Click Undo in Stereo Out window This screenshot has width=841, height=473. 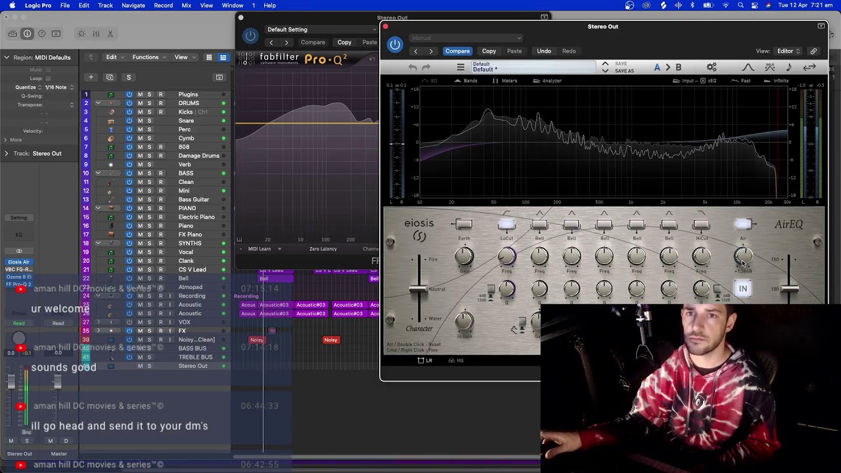click(x=544, y=51)
